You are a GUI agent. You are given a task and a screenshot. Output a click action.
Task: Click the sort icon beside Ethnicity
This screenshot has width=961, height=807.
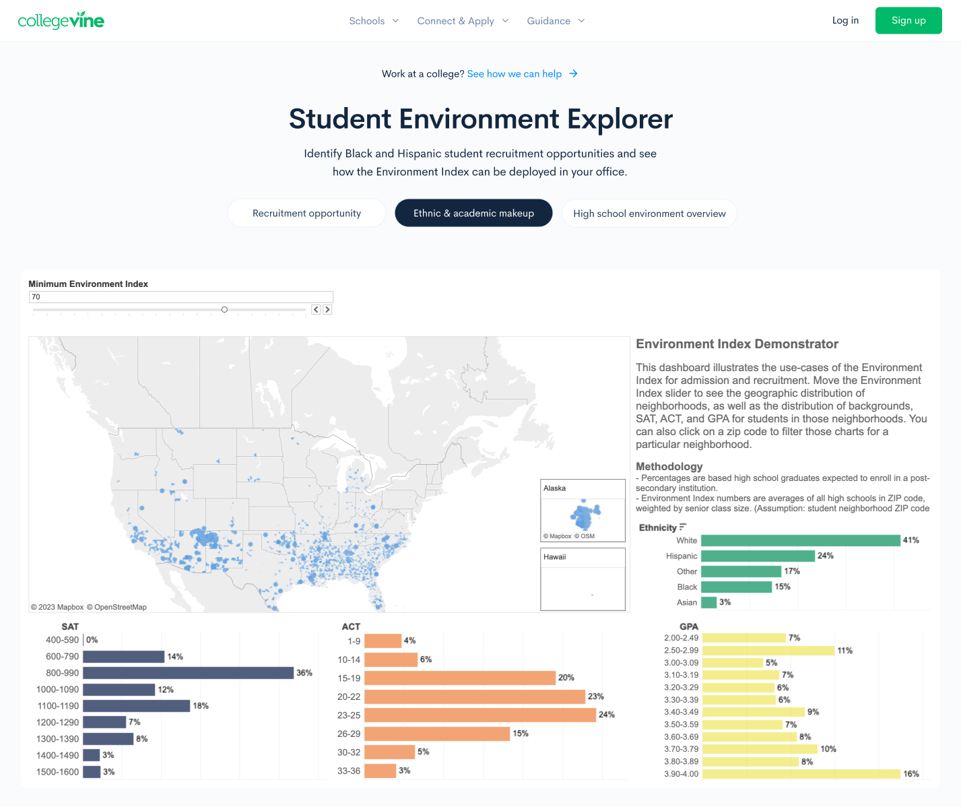coord(683,527)
